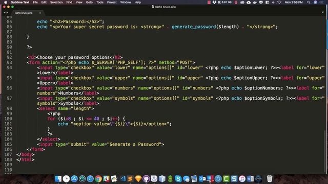Open the Find menu
328x184 pixels.
tap(69, 2)
